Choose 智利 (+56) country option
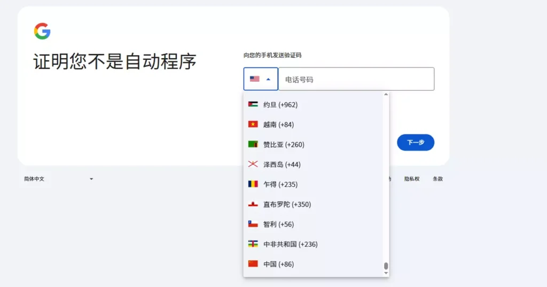Viewport: 547px width, 287px height. [313, 224]
